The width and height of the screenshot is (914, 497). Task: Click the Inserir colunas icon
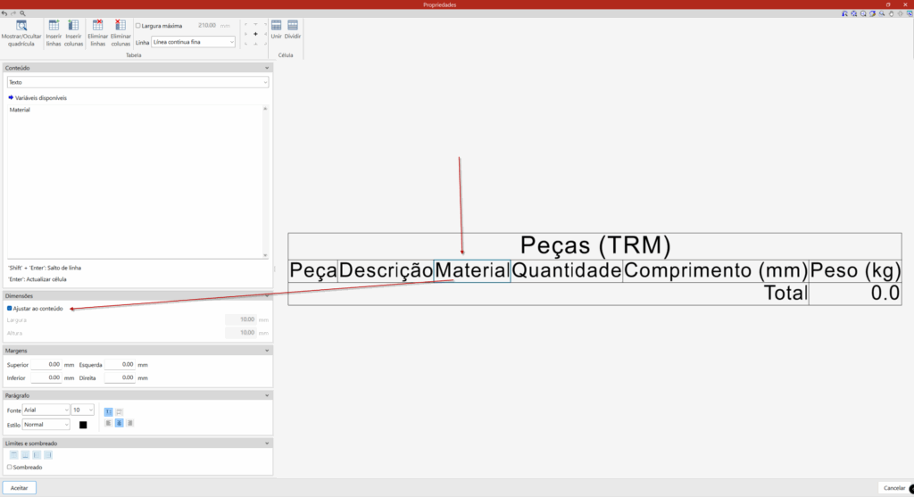pyautogui.click(x=73, y=27)
